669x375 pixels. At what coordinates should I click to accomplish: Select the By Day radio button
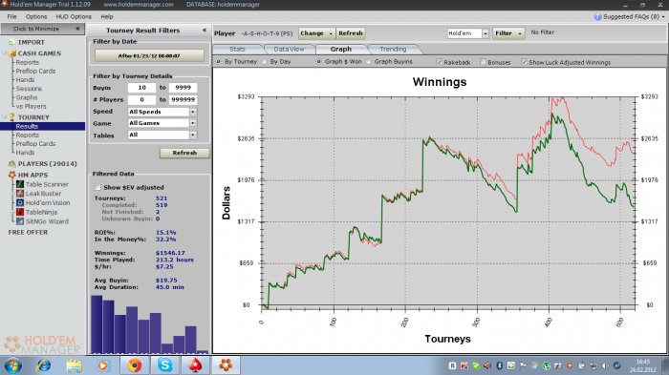(x=264, y=62)
